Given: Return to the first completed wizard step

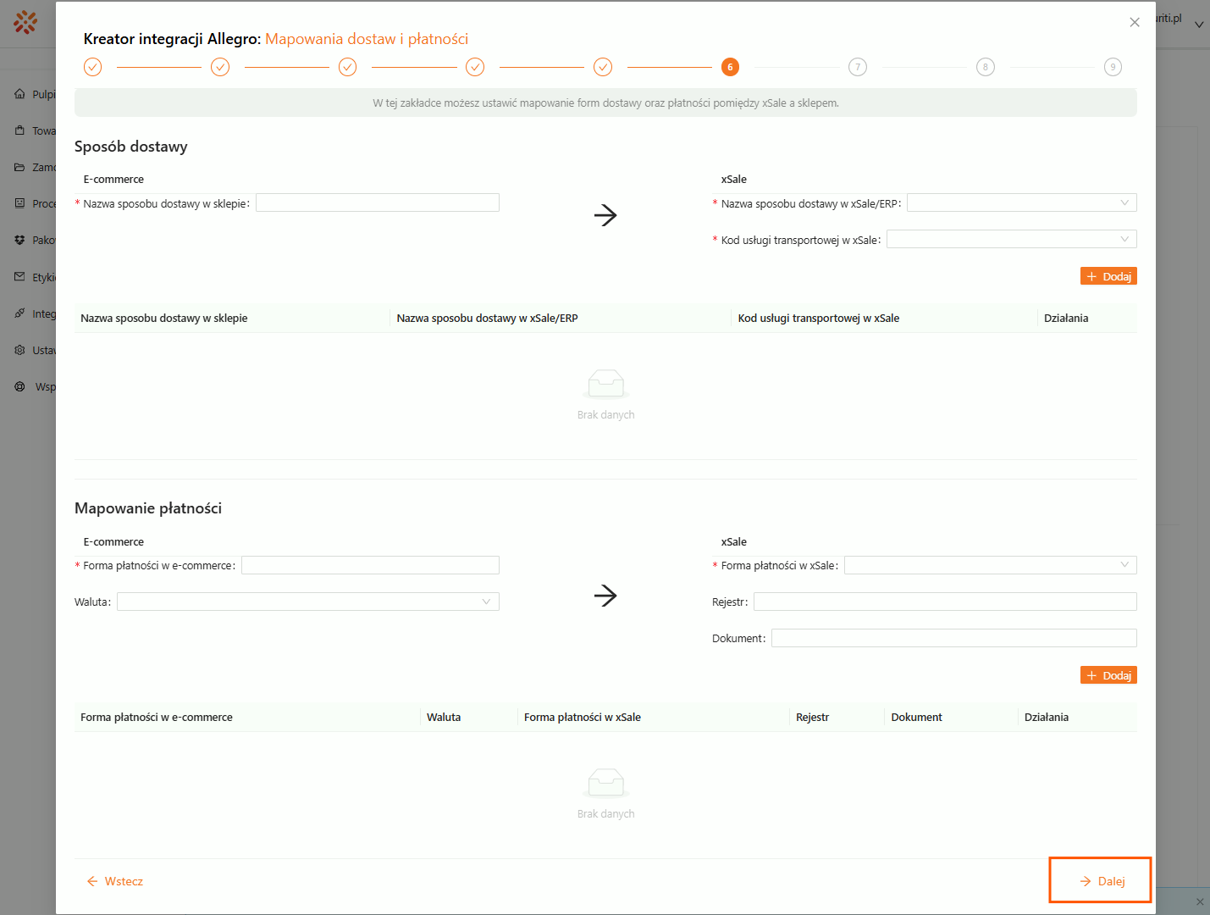Looking at the screenshot, I should [x=93, y=67].
